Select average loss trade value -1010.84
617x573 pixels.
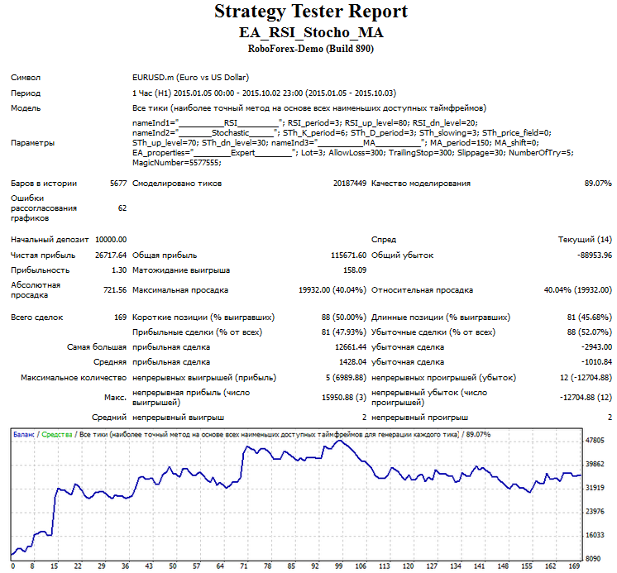coord(596,362)
